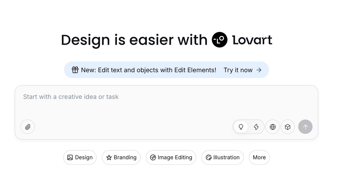Viewport: 337px width, 196px height.
Task: Click the Try it now link
Action: pos(238,70)
